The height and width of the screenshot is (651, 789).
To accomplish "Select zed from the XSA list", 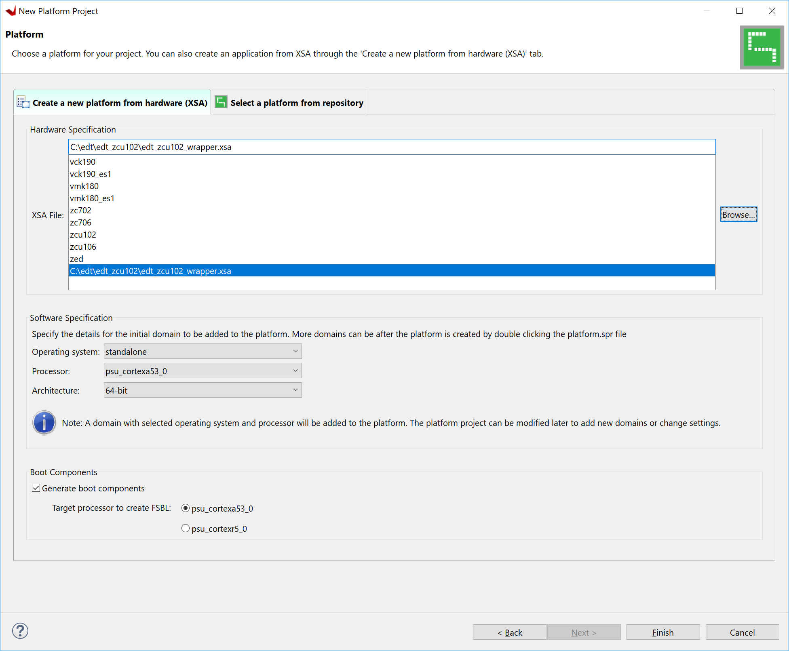I will point(392,259).
